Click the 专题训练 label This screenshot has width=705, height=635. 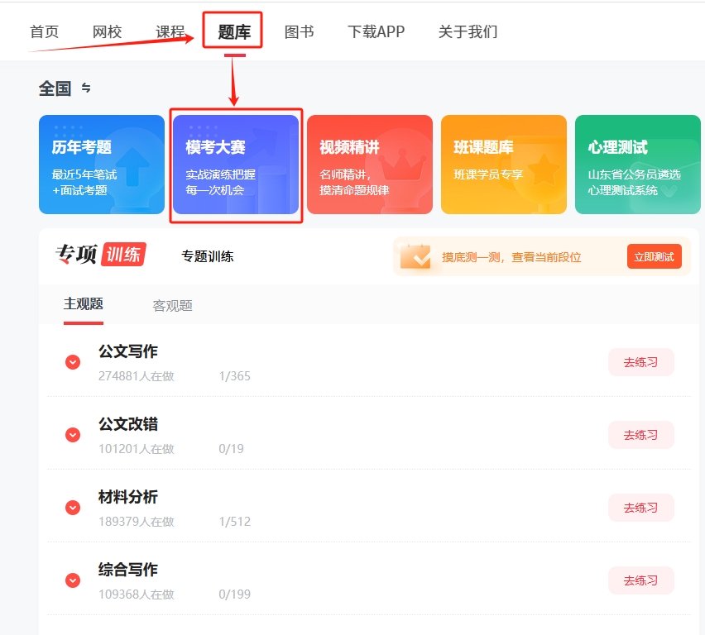(208, 256)
